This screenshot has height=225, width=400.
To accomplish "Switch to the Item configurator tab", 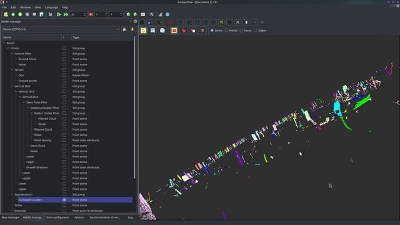I will 57,217.
